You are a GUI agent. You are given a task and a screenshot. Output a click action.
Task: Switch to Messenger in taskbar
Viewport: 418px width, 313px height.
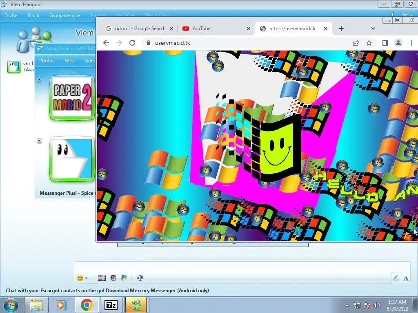pos(136,305)
